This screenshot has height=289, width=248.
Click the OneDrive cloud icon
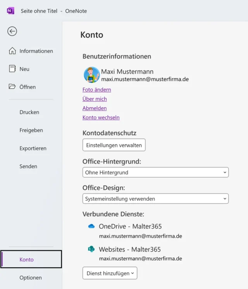pyautogui.click(x=91, y=226)
